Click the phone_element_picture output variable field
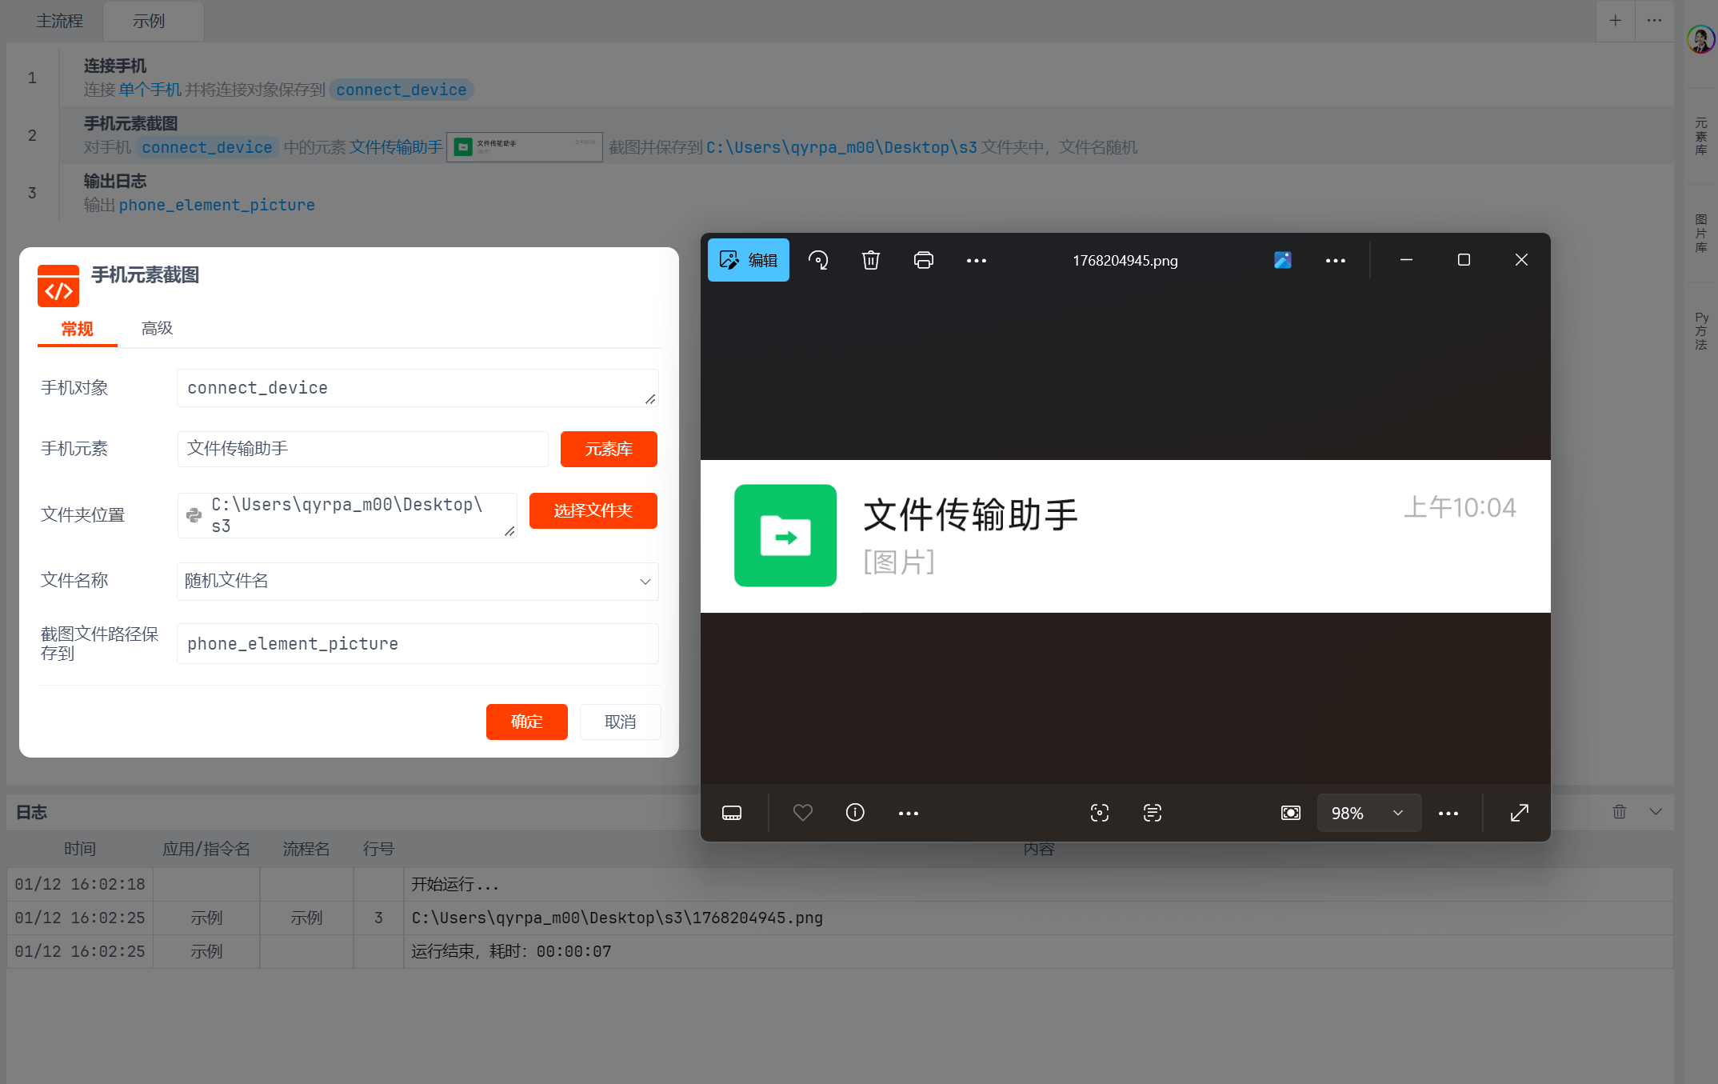Screen dimensions: 1718x1084 [417, 644]
